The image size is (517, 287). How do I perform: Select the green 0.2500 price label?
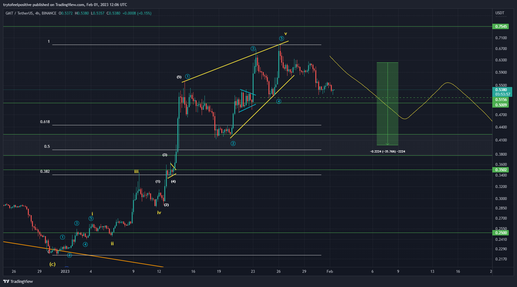(x=501, y=233)
